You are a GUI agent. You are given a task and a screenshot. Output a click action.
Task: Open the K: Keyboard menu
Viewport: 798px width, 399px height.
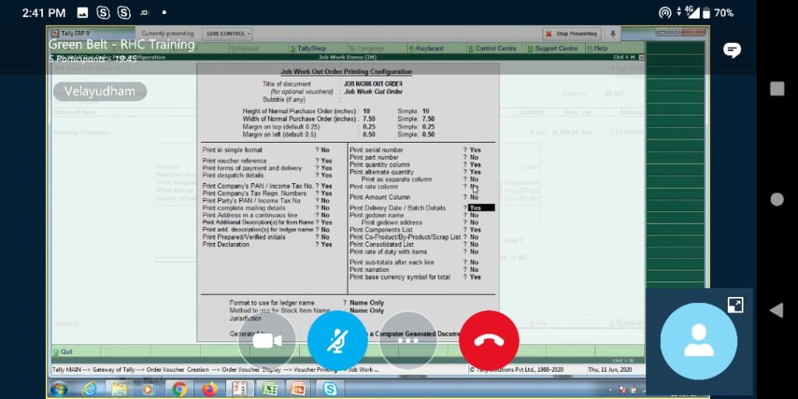click(x=426, y=48)
